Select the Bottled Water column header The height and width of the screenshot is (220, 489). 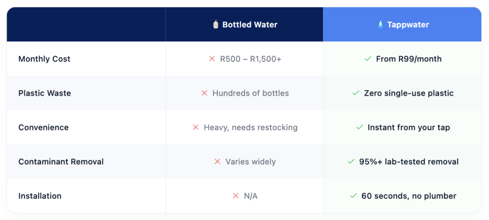[244, 25]
